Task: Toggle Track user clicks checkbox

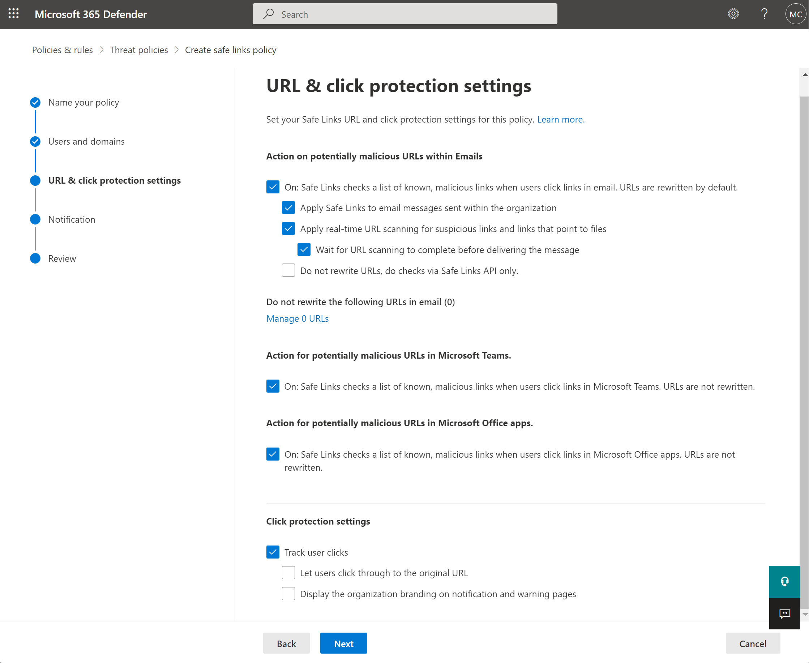Action: (x=273, y=552)
